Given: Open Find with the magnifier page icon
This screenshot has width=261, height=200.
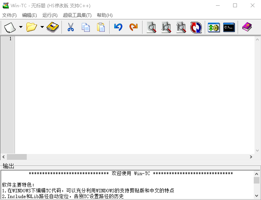Looking at the screenshot, I should 151,27.
